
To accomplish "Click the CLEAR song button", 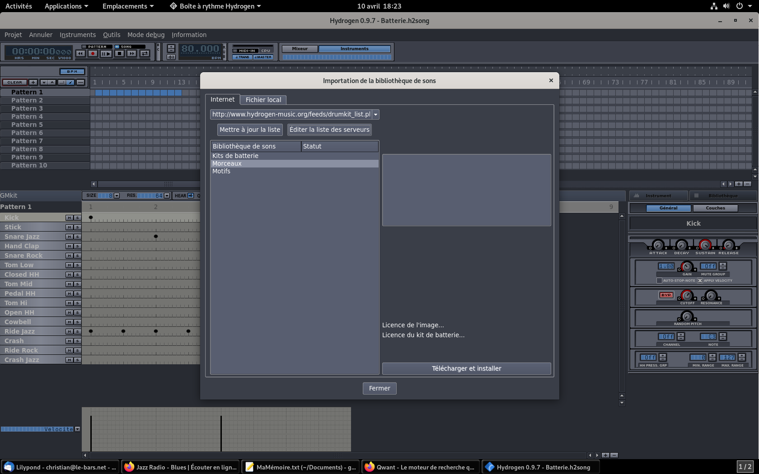I will [14, 83].
